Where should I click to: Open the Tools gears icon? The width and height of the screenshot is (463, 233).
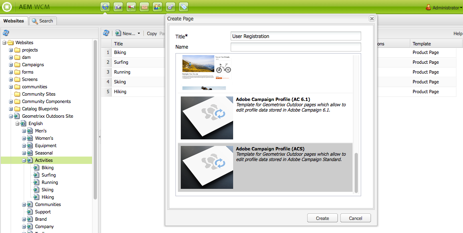tap(171, 7)
